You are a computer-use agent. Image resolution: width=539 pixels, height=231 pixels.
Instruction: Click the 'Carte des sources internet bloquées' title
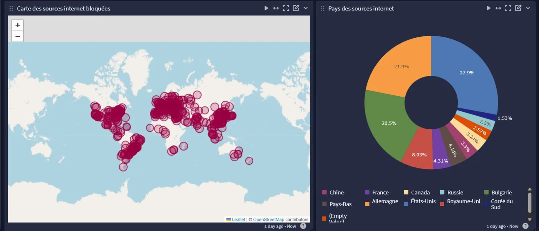(64, 8)
